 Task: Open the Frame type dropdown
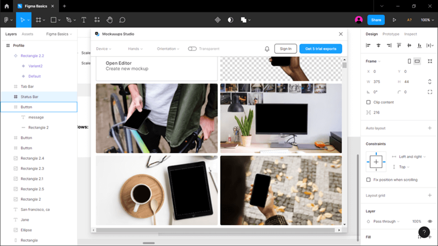coord(373,61)
